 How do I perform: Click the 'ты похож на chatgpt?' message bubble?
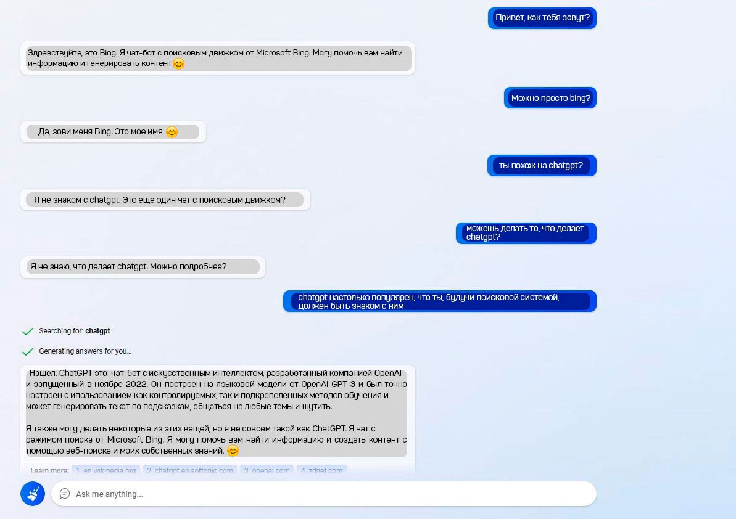pos(542,165)
